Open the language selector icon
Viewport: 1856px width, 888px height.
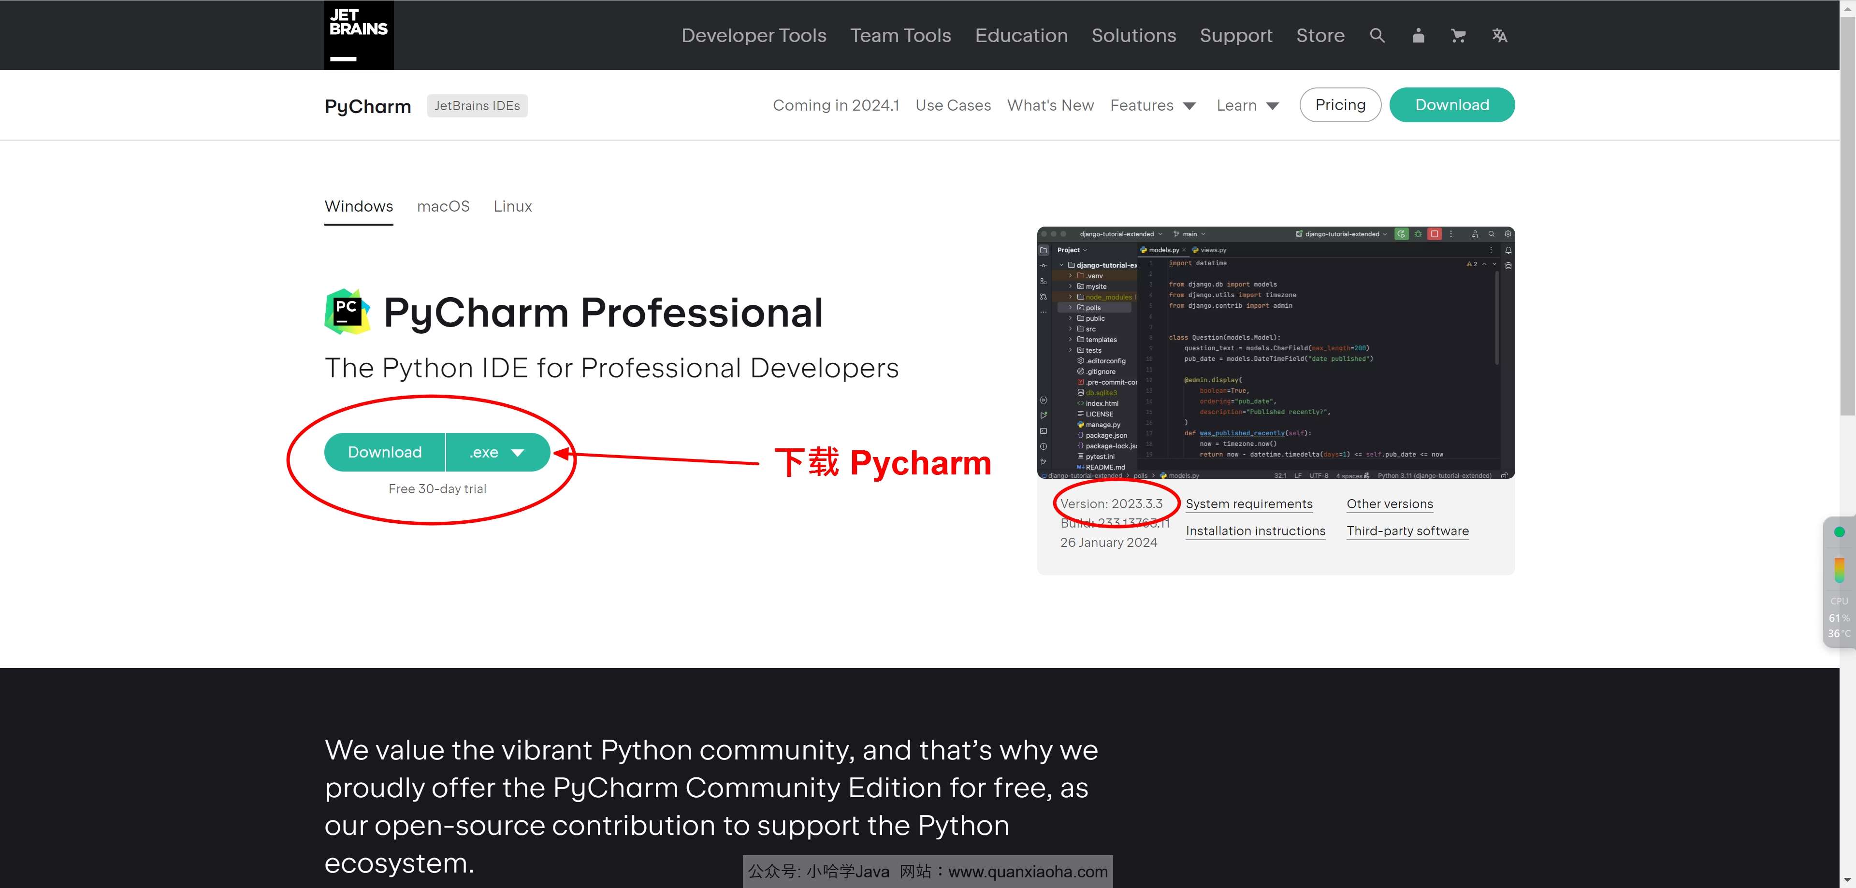pos(1499,35)
